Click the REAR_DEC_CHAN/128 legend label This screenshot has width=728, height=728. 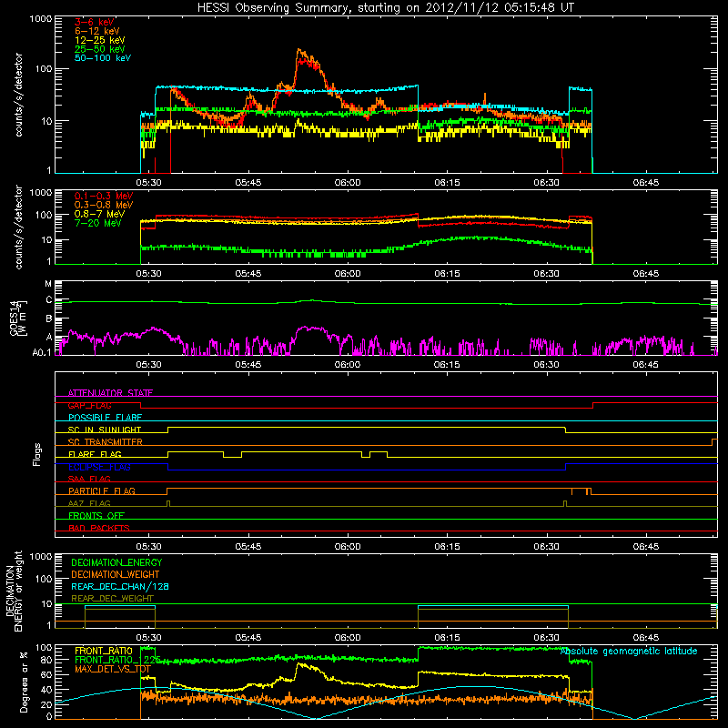pyautogui.click(x=120, y=586)
